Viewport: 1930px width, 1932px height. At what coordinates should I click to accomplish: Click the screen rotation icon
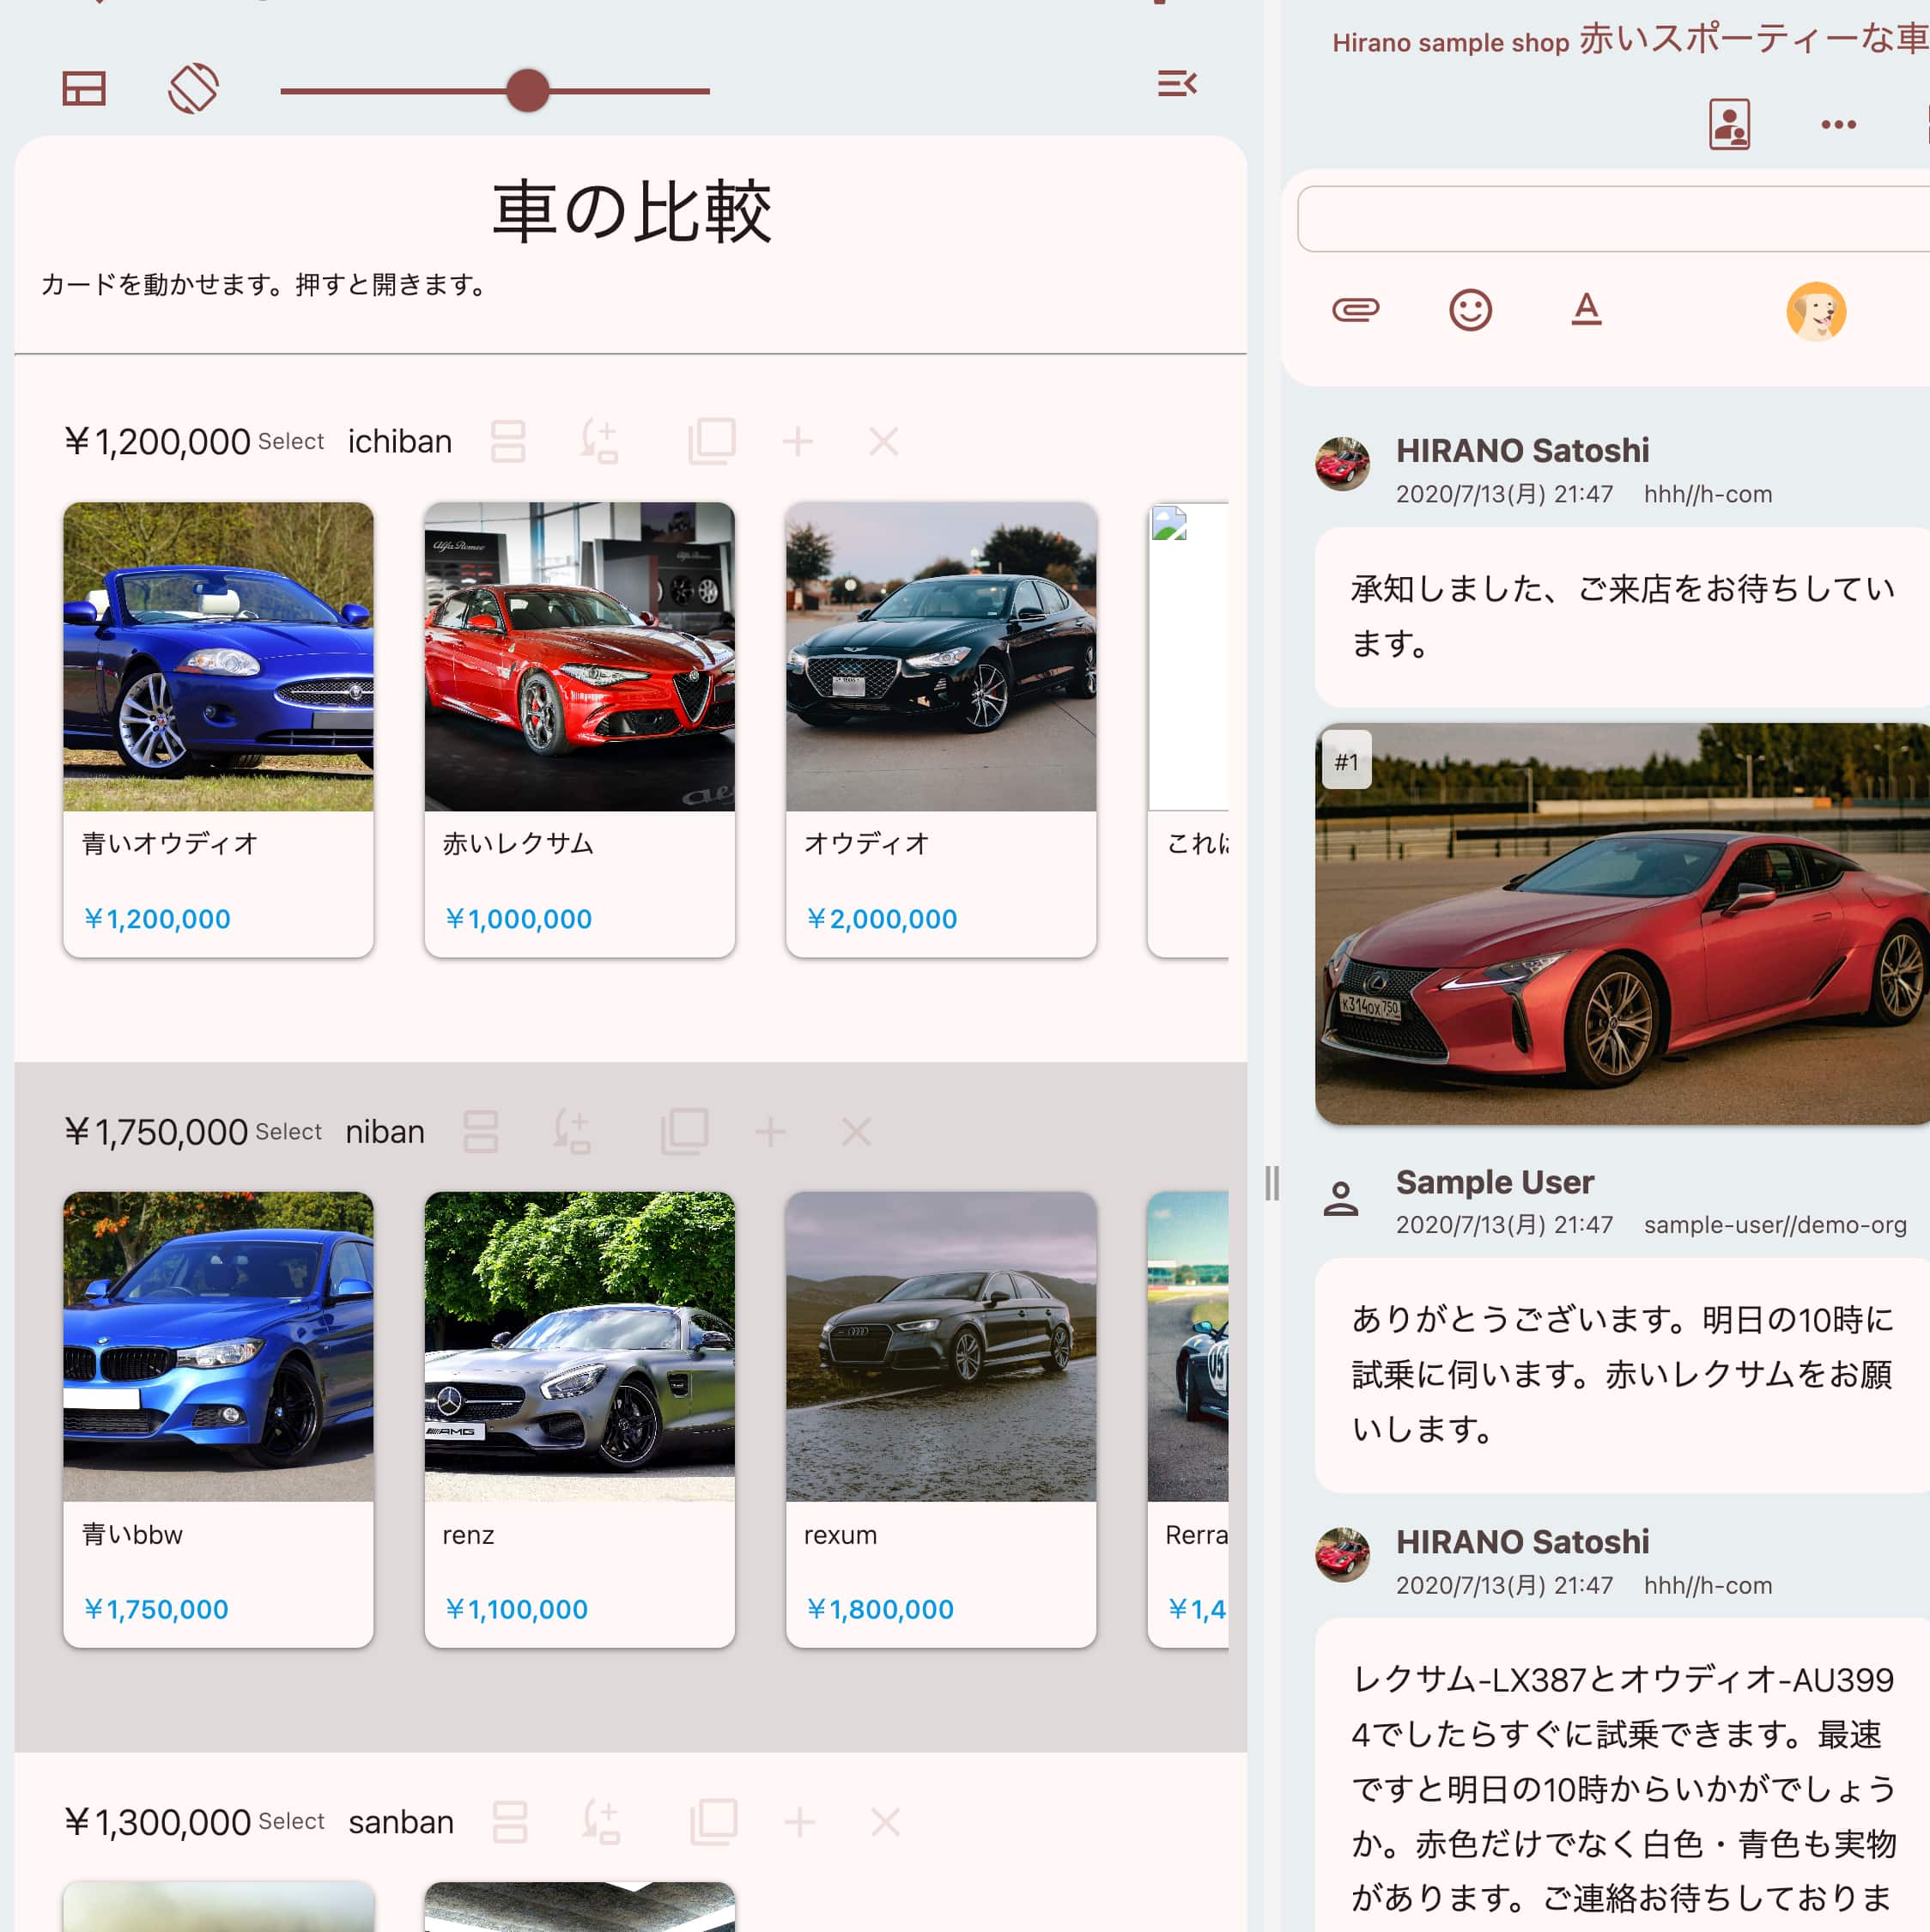tap(193, 89)
